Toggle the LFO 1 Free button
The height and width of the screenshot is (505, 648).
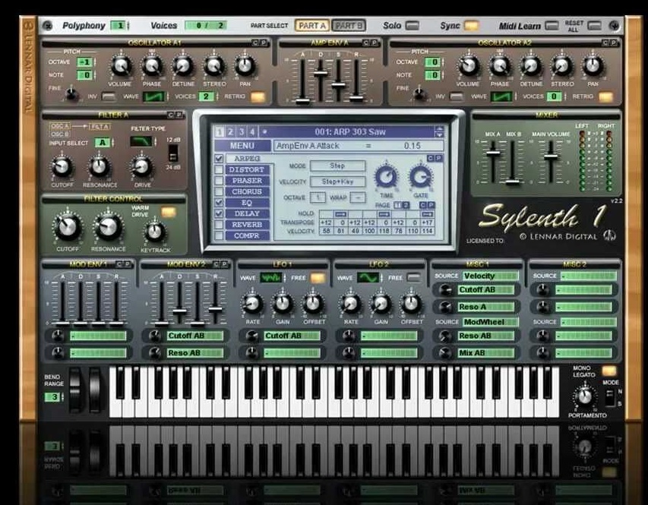[318, 278]
